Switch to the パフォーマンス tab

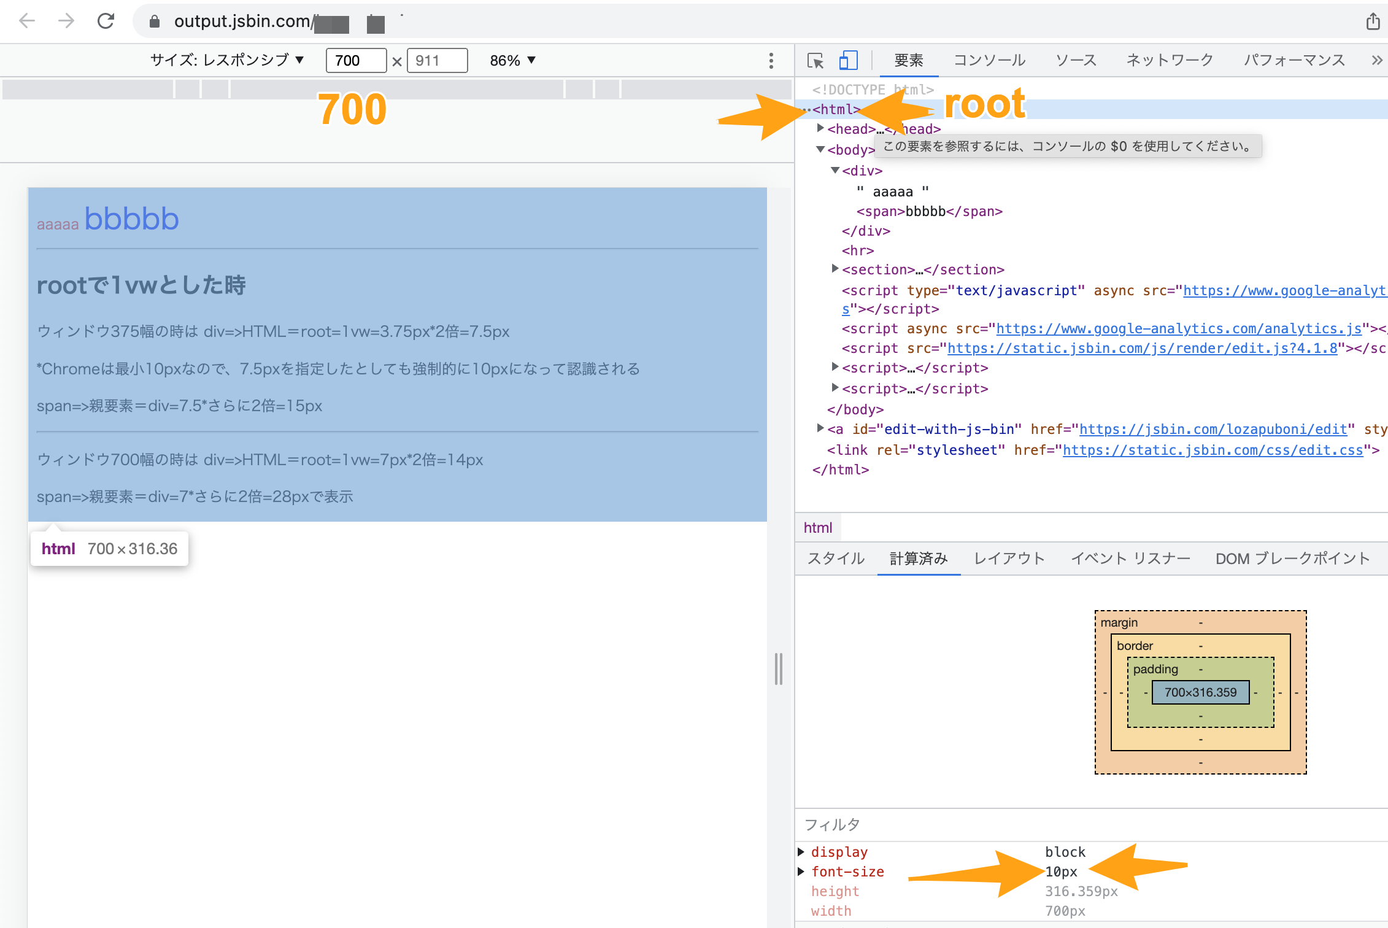(x=1294, y=60)
